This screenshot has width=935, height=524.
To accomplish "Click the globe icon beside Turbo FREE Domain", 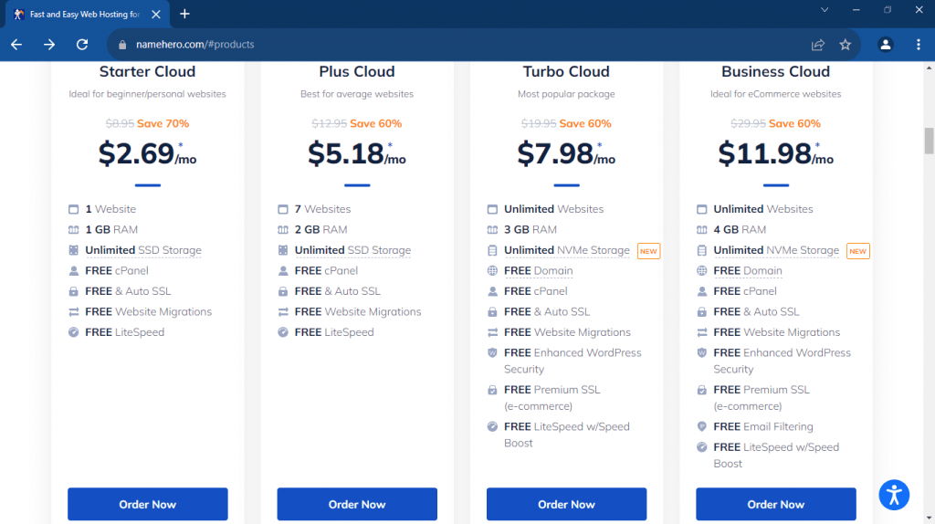I will pos(492,270).
